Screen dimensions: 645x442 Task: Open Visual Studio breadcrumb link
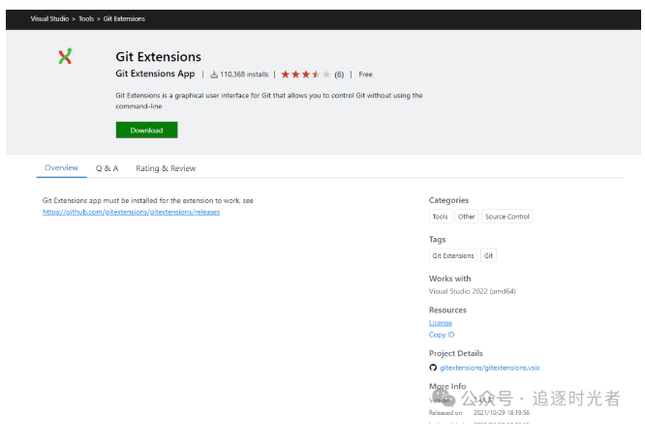tap(49, 19)
